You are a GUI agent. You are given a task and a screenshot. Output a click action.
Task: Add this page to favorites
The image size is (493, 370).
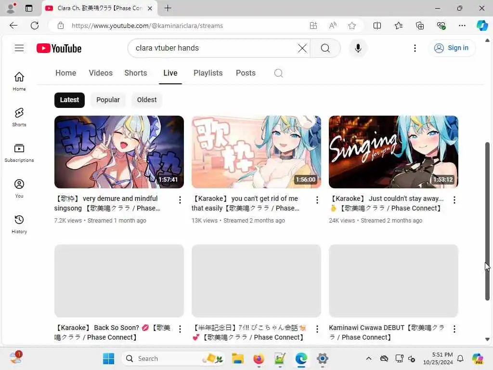coord(352,26)
